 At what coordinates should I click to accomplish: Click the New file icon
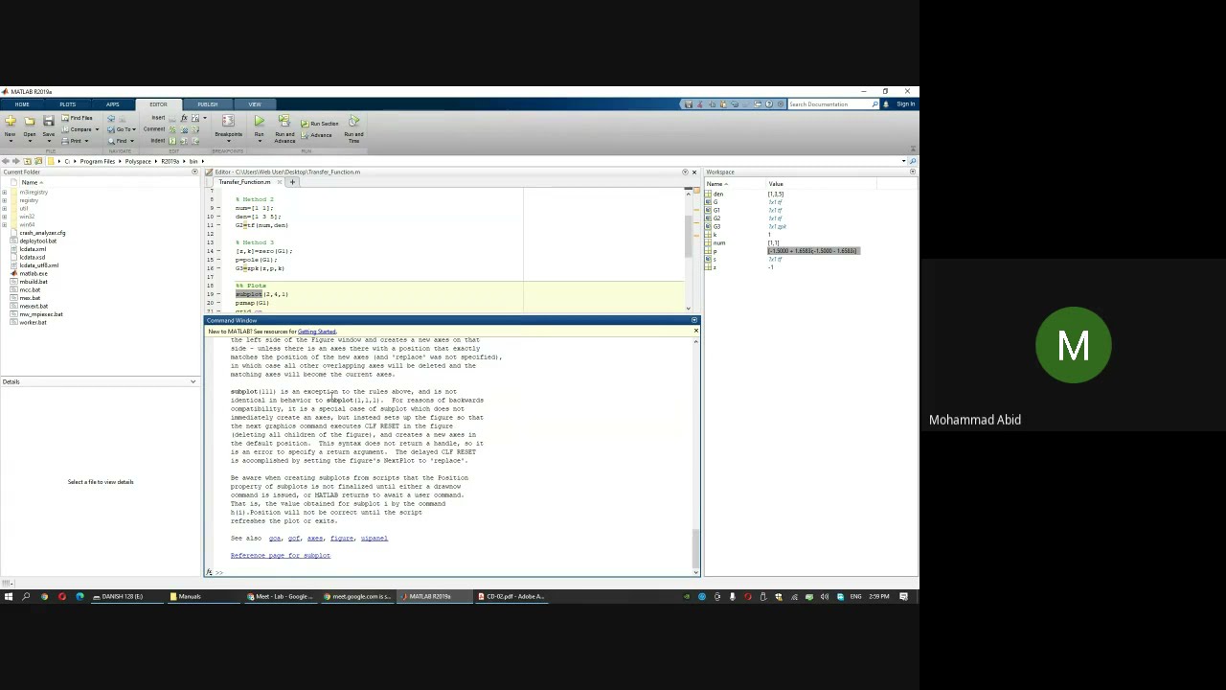pos(10,121)
